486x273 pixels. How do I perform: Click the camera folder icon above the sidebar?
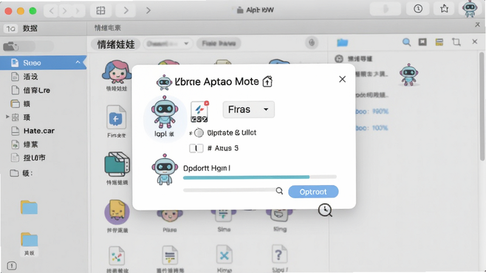click(11, 46)
